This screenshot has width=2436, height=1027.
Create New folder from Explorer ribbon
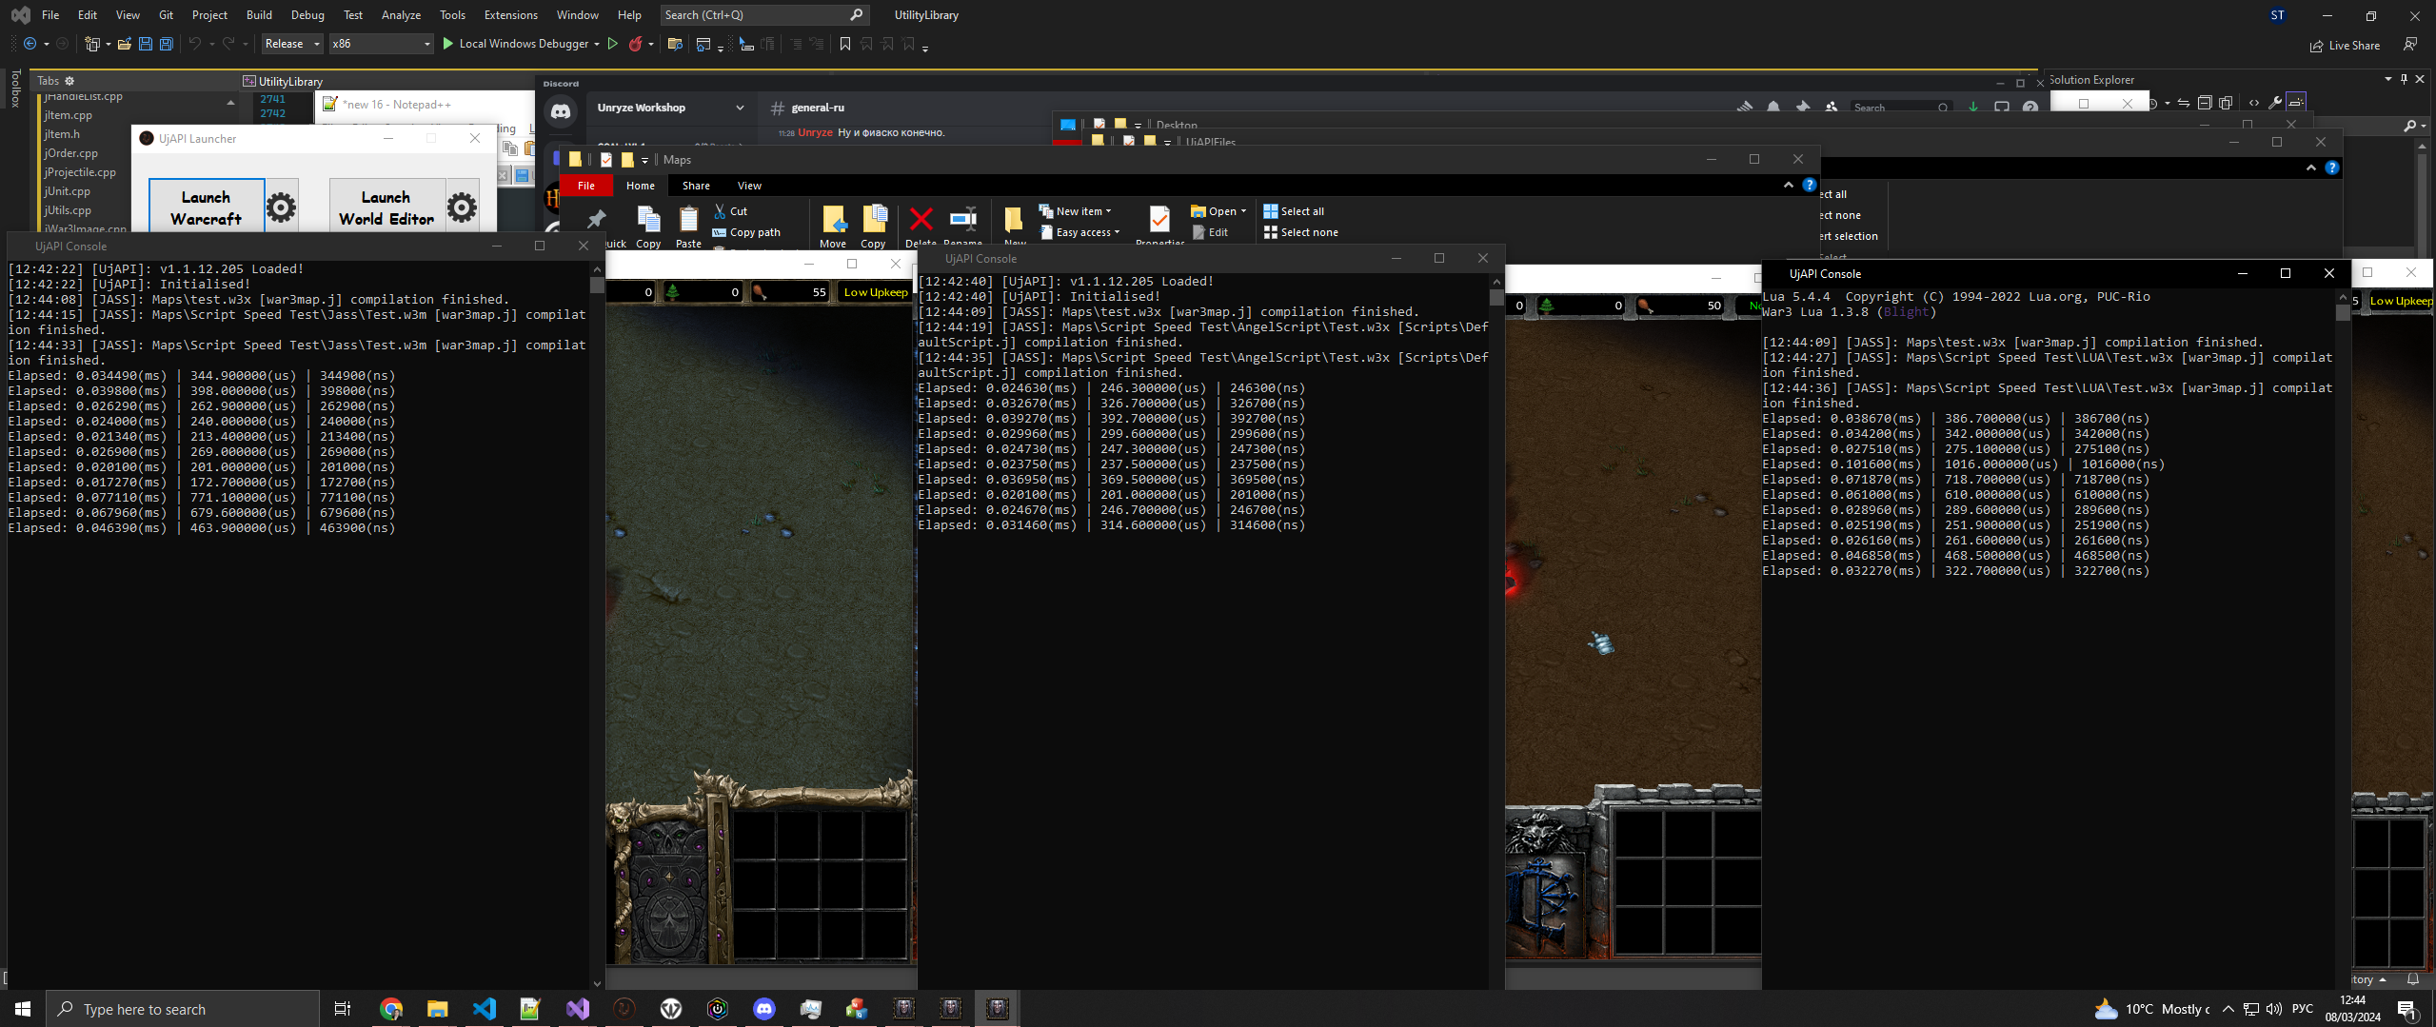click(x=1014, y=227)
